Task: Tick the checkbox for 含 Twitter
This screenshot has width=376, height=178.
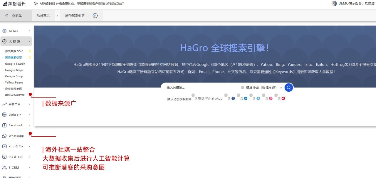Action: (251, 95)
